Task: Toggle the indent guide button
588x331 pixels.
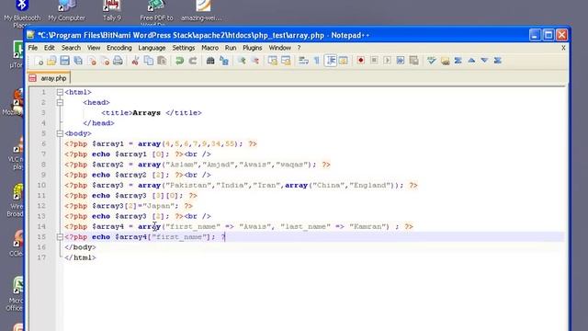Action: coord(331,61)
